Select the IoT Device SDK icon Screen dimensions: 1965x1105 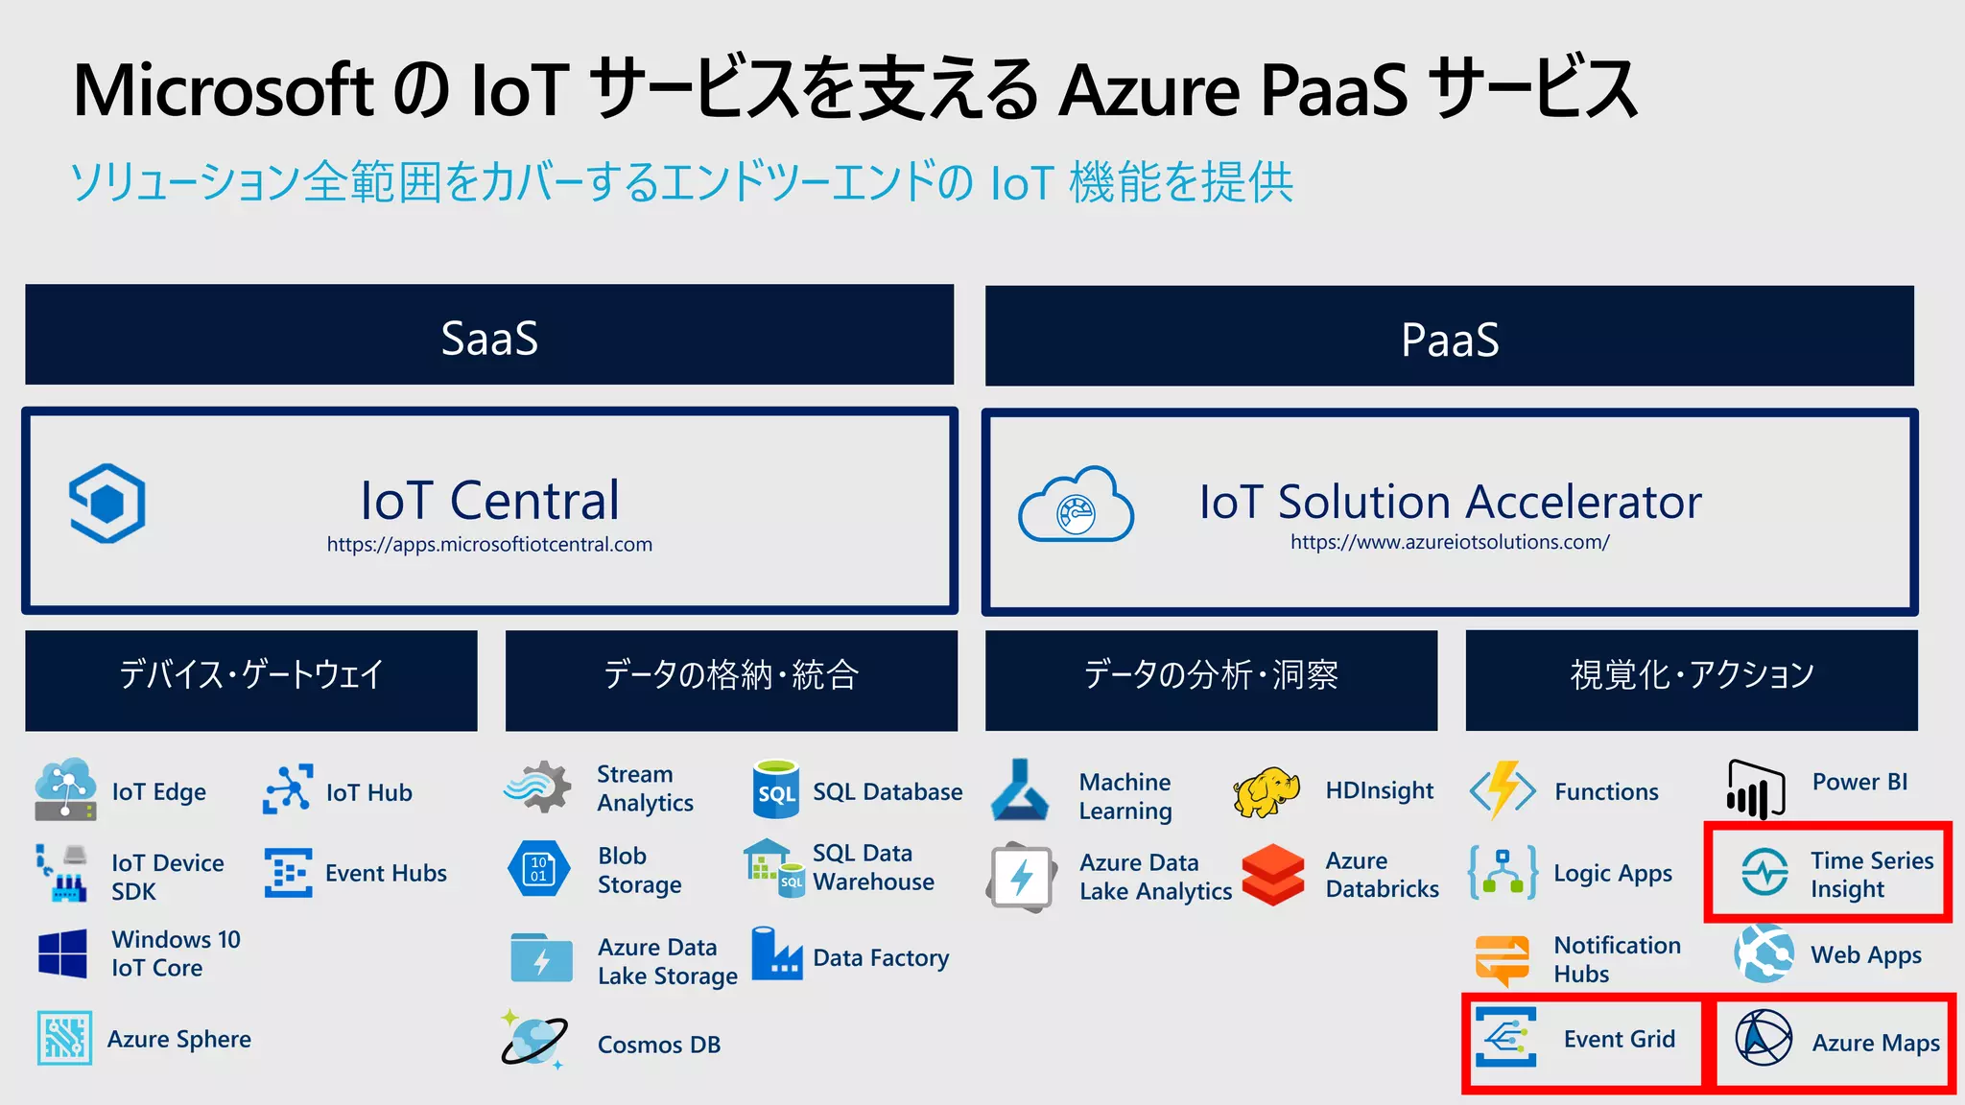63,873
